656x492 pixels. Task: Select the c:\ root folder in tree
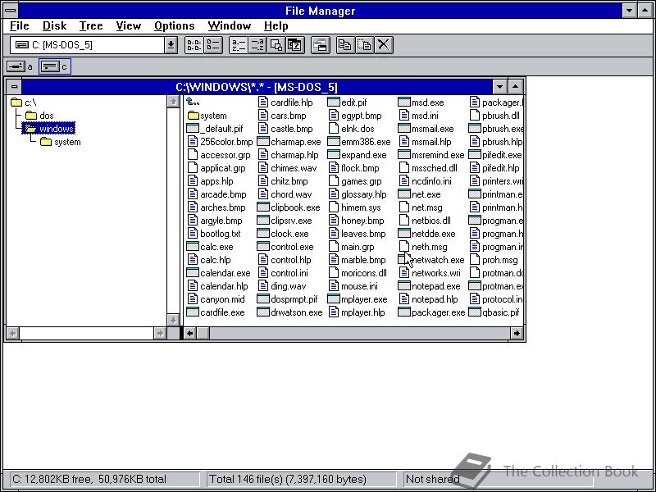point(24,102)
